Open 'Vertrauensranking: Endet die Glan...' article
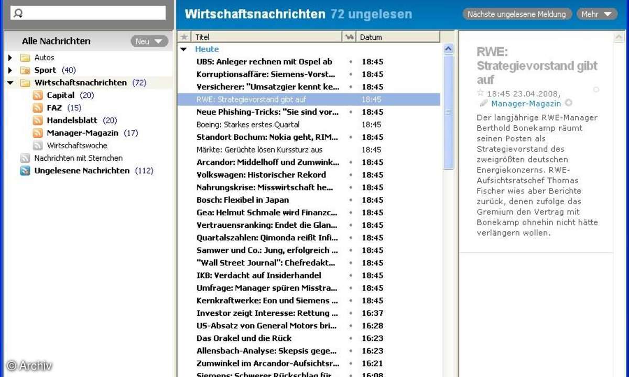This screenshot has width=629, height=377. [x=267, y=225]
